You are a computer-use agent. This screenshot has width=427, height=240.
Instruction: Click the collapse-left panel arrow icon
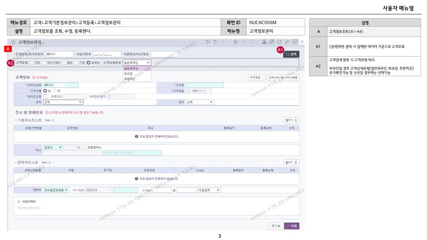[236, 42]
